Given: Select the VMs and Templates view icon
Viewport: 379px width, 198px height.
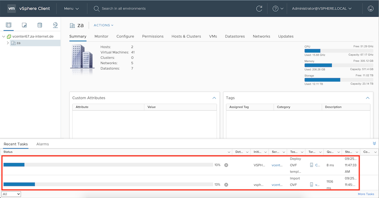Looking at the screenshot, I should point(24,25).
